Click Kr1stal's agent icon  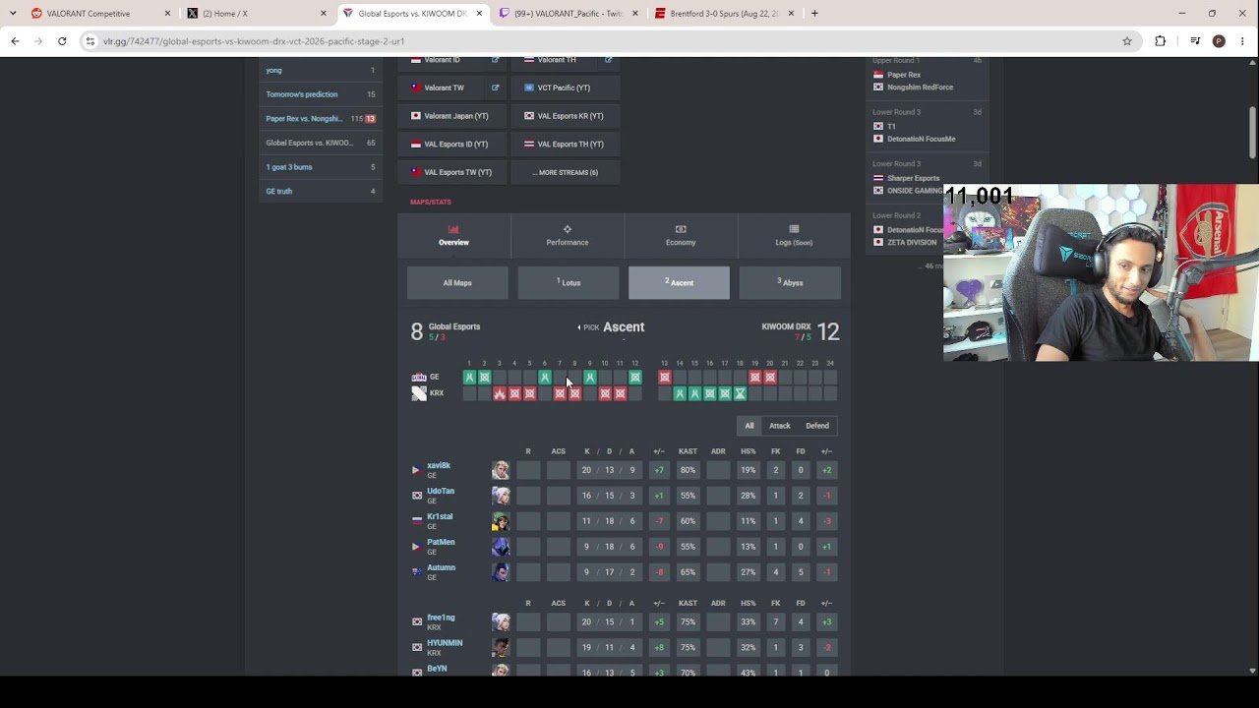pyautogui.click(x=501, y=521)
